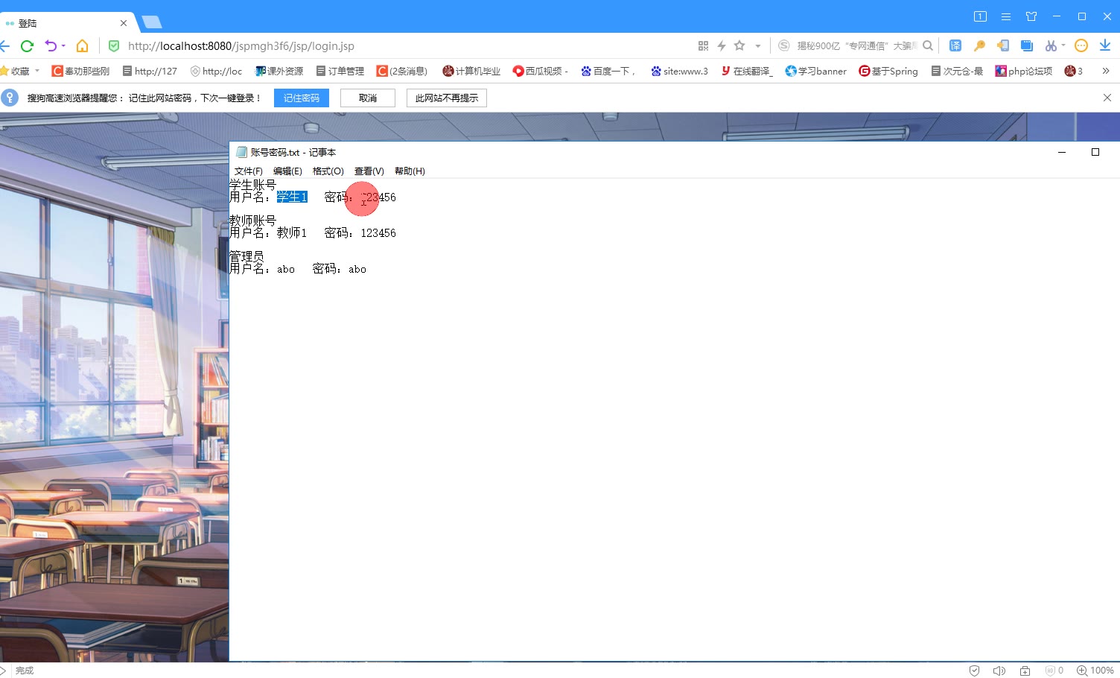The width and height of the screenshot is (1120, 678).
Task: Click the 管理员 heading in Notepad
Action: point(246,256)
